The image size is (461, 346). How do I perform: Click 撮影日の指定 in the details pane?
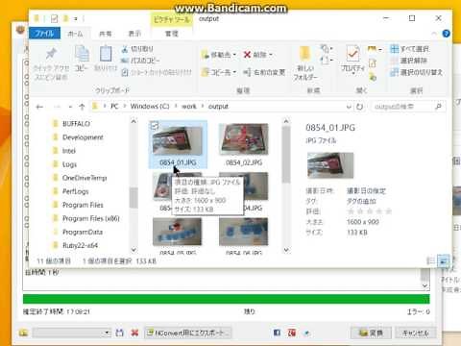click(367, 191)
